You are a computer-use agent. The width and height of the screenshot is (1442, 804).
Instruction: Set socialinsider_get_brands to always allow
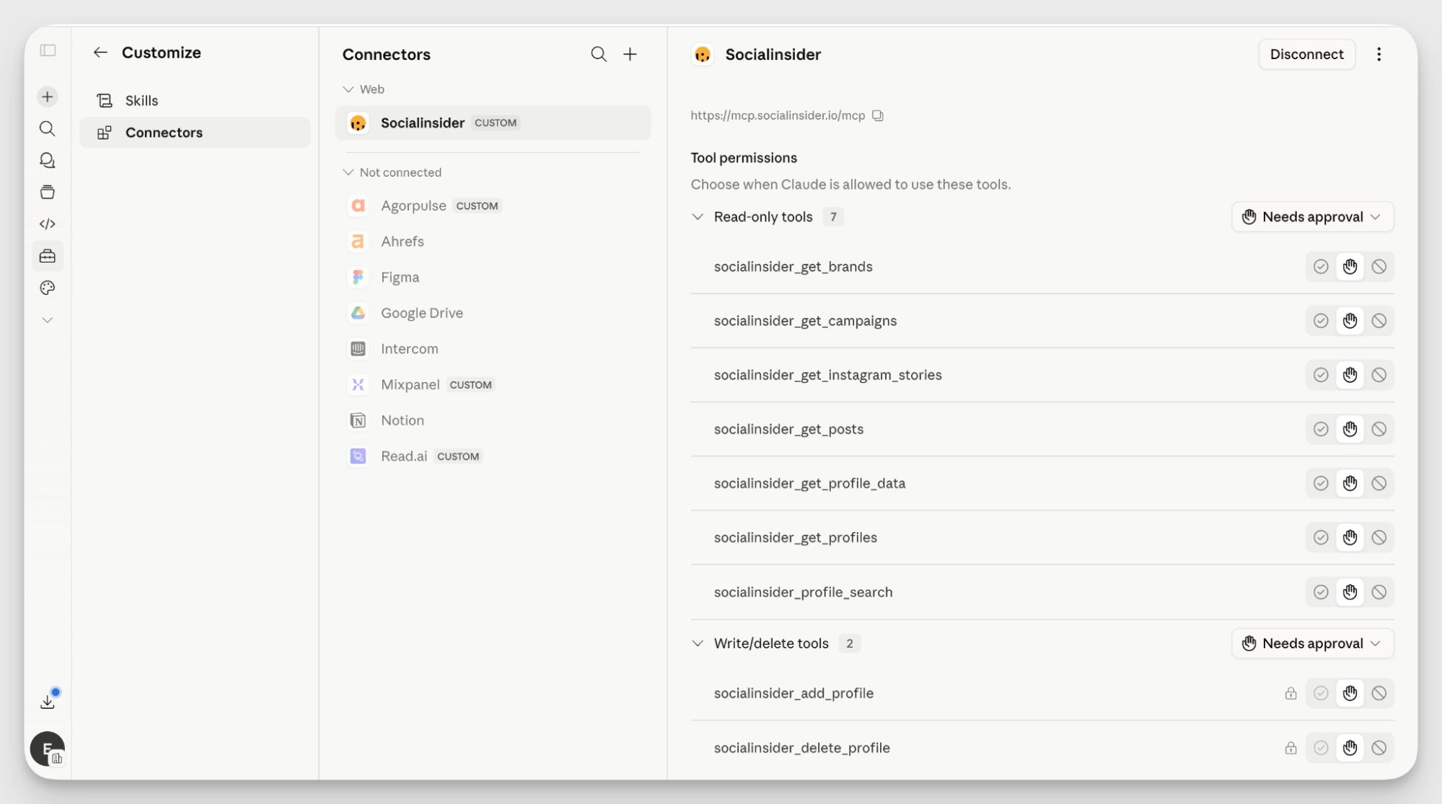point(1320,267)
